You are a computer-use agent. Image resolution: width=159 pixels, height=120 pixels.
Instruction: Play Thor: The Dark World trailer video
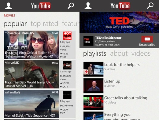coord(32,74)
